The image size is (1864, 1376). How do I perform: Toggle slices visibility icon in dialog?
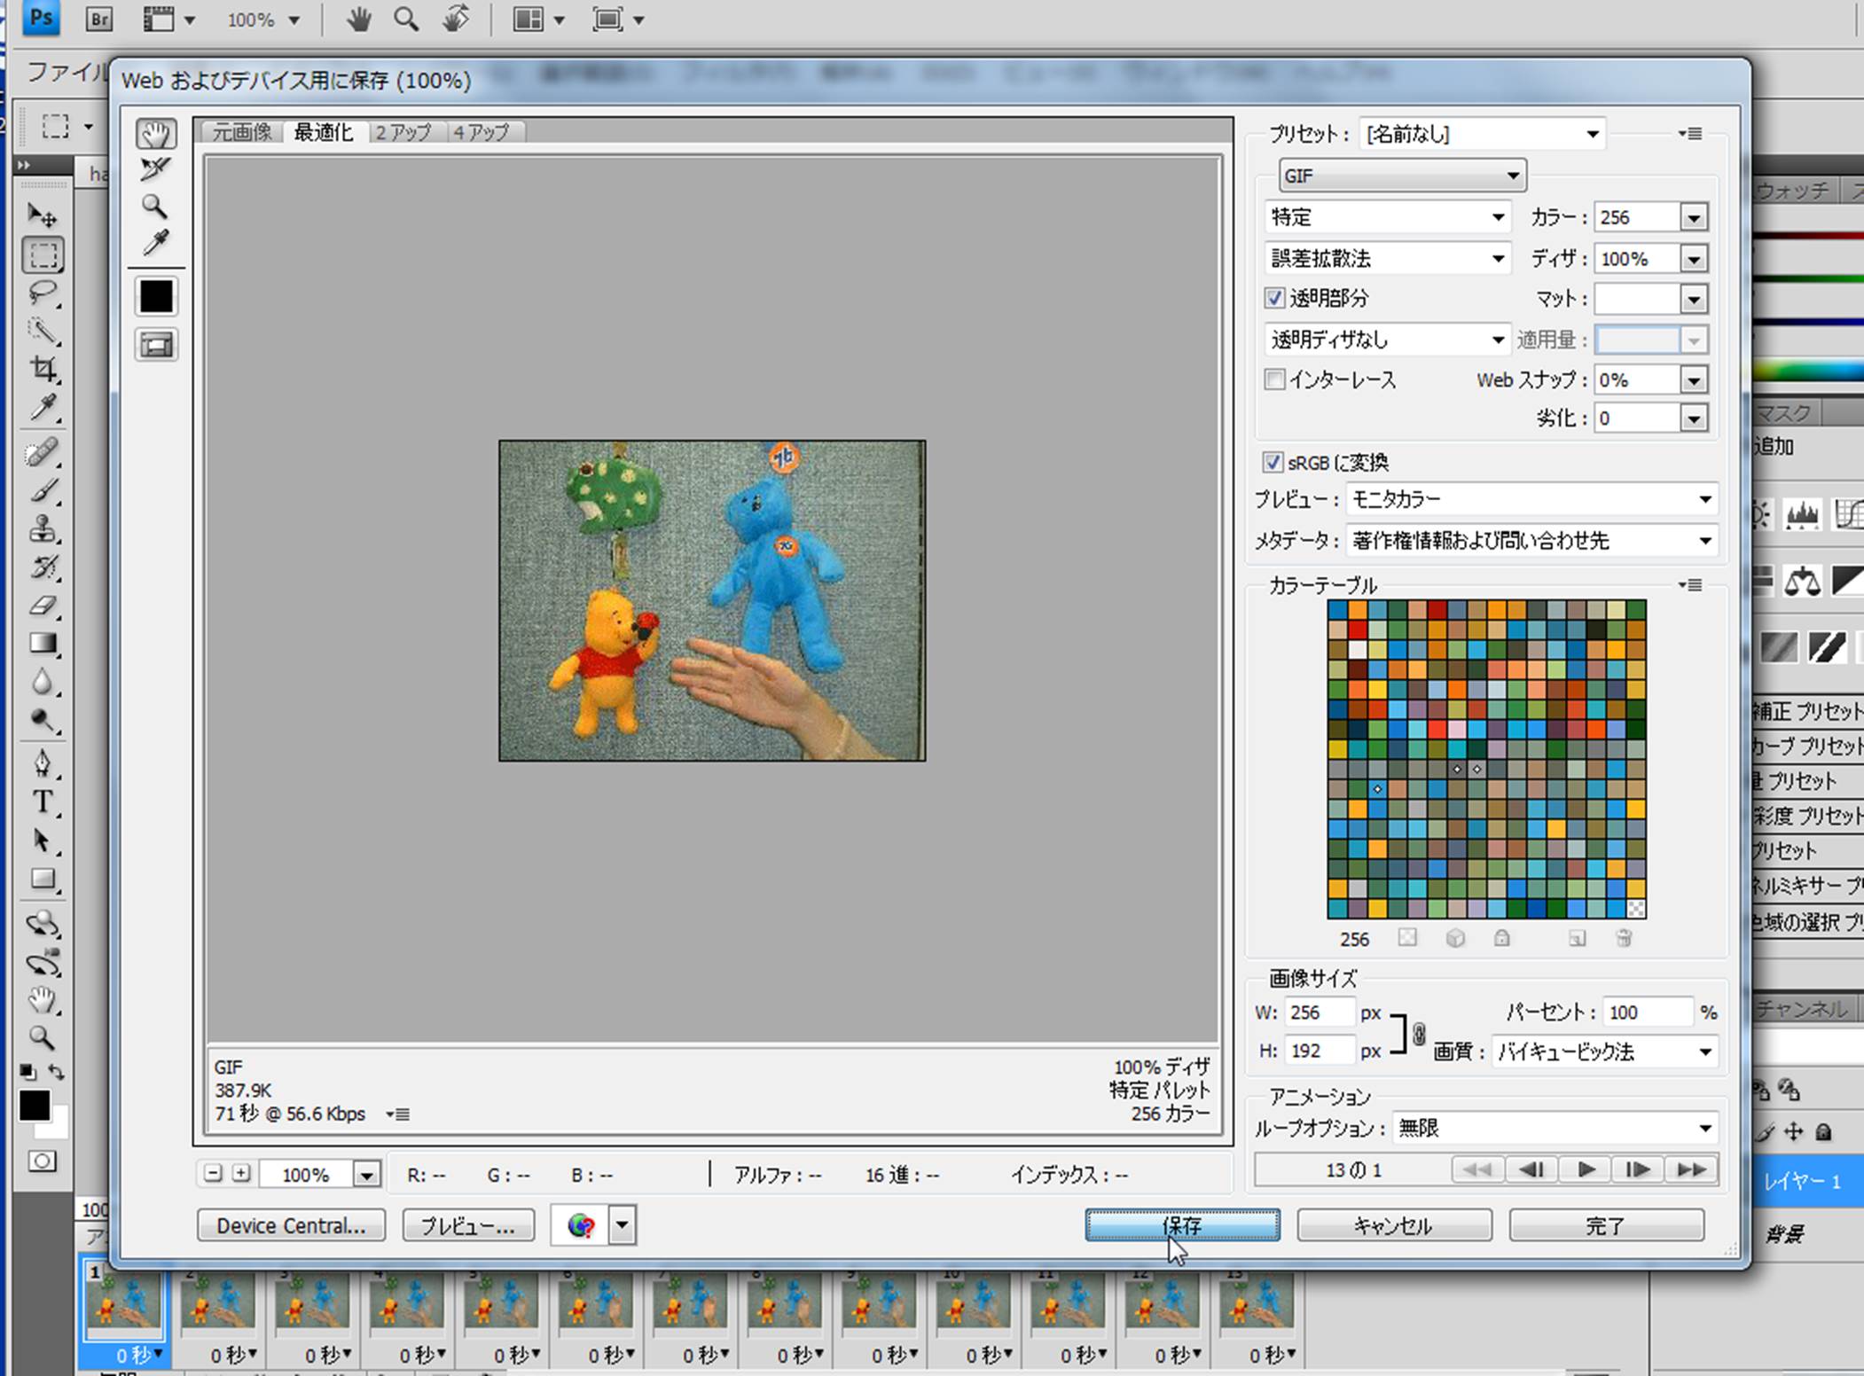point(156,345)
